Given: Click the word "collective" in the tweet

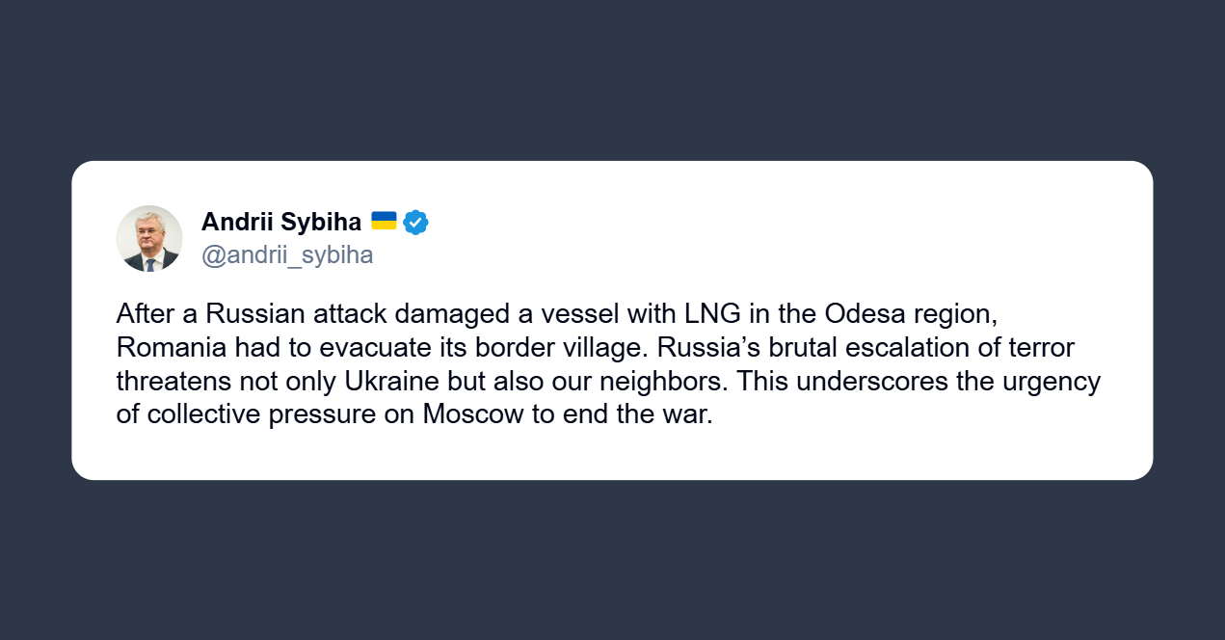Looking at the screenshot, I should [x=201, y=415].
